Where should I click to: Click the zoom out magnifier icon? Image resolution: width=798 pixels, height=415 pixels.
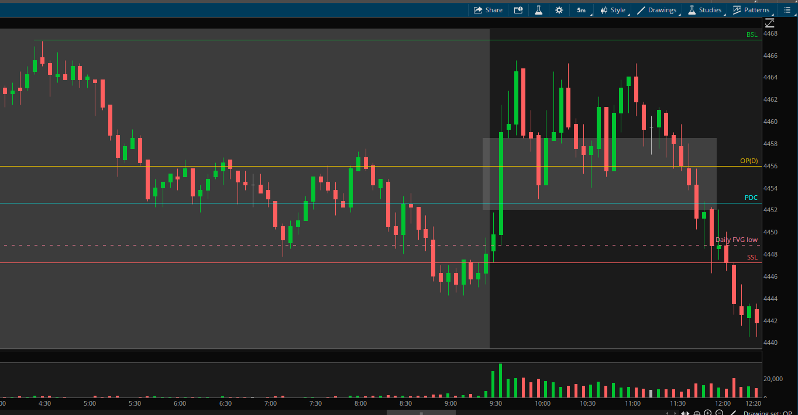point(719,413)
